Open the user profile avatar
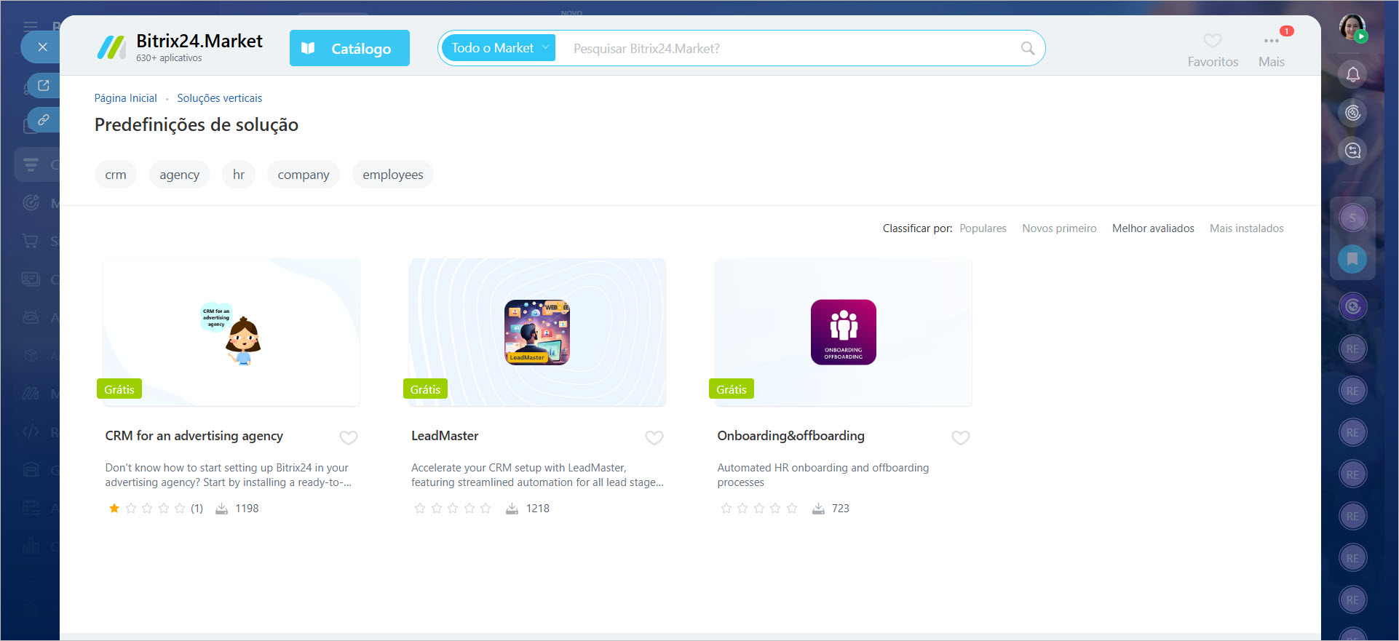Screen dimensions: 1399x641 (1352, 28)
